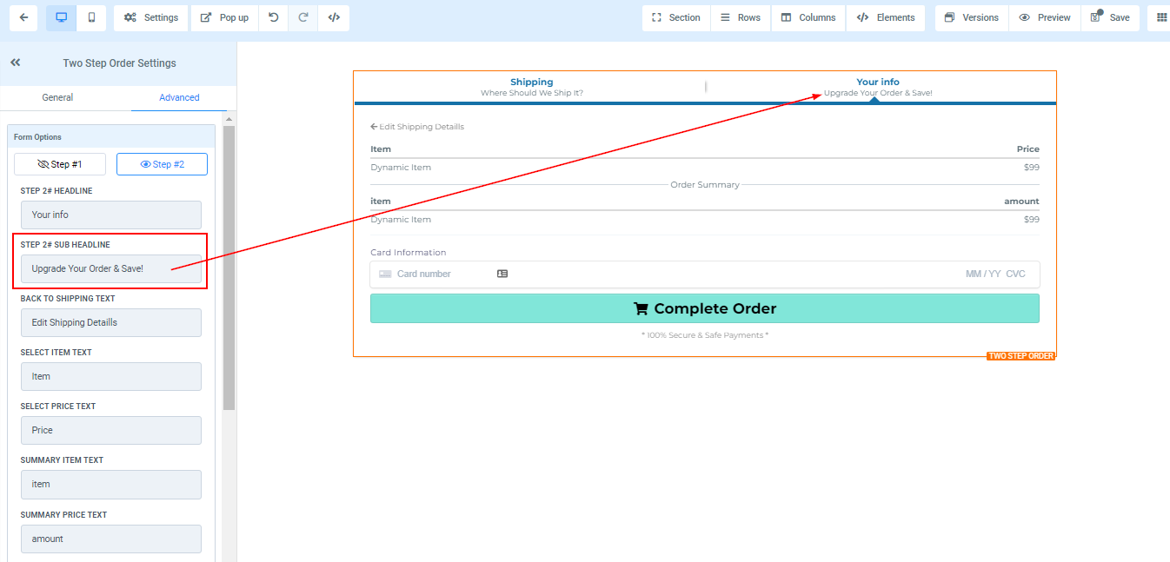Show Step #2 form options
This screenshot has width=1170, height=562.
tap(162, 164)
